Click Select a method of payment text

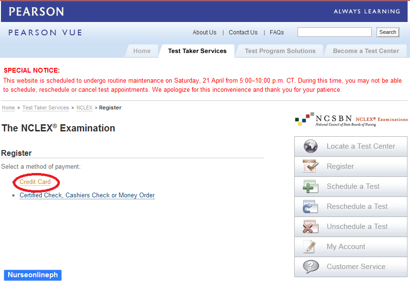[x=41, y=167]
